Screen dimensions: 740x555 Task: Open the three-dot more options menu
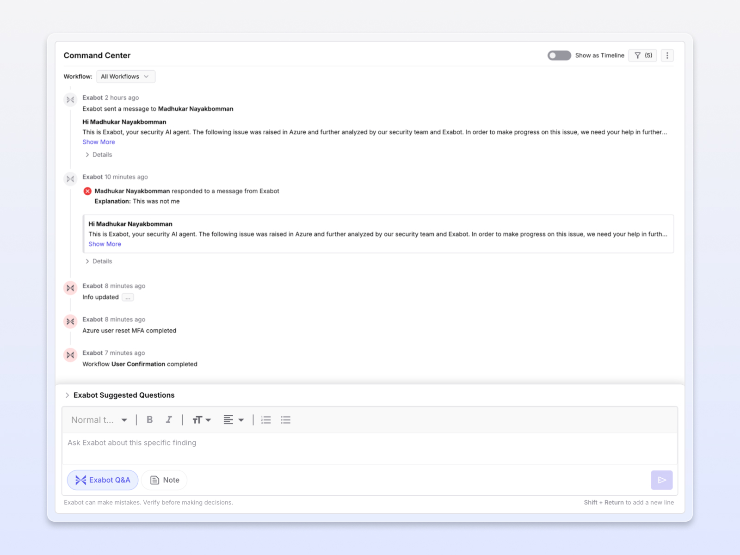[x=667, y=55]
